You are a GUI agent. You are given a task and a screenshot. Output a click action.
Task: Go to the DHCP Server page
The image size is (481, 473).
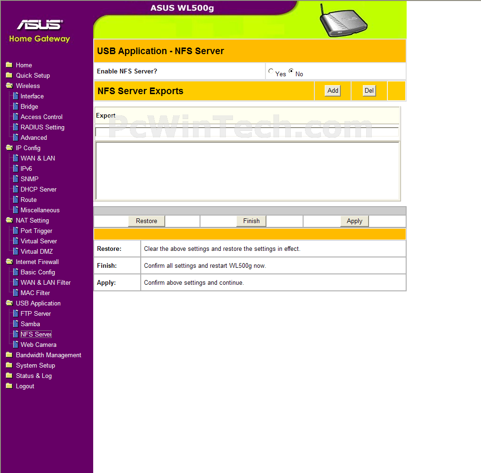click(39, 189)
